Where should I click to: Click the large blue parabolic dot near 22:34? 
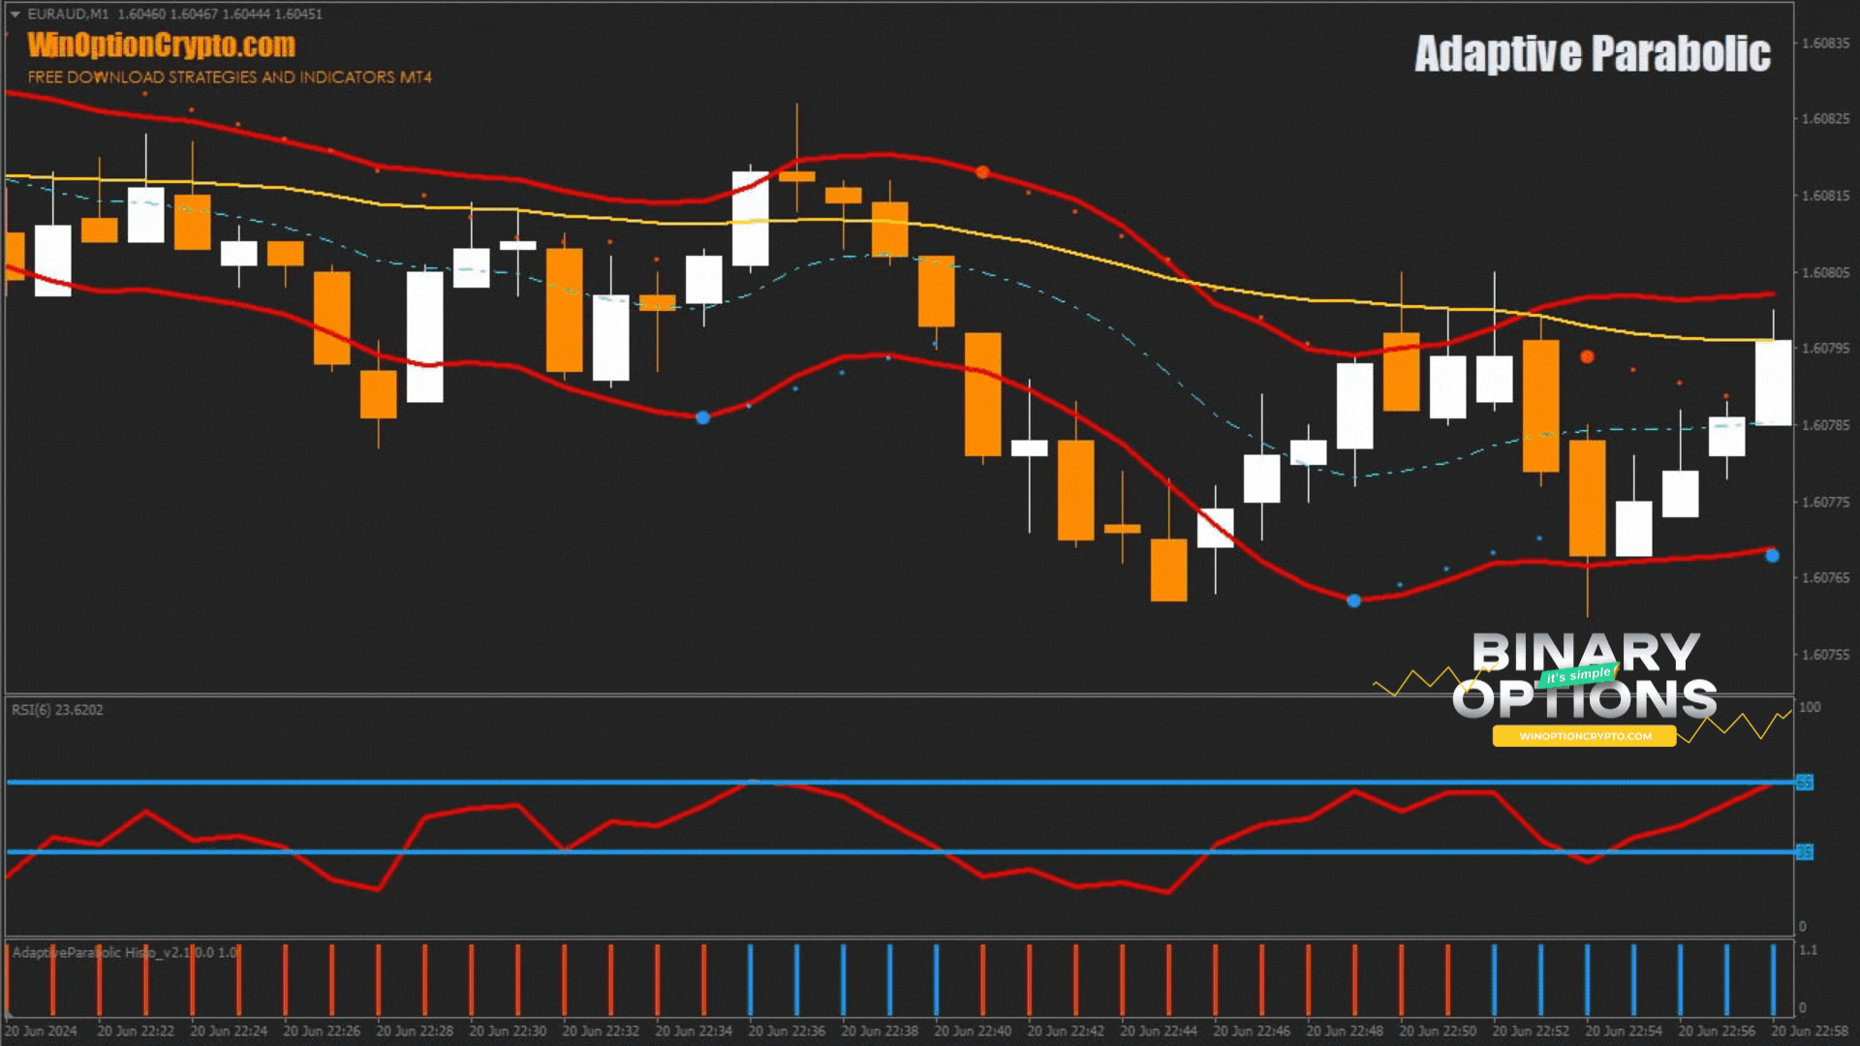coord(703,417)
